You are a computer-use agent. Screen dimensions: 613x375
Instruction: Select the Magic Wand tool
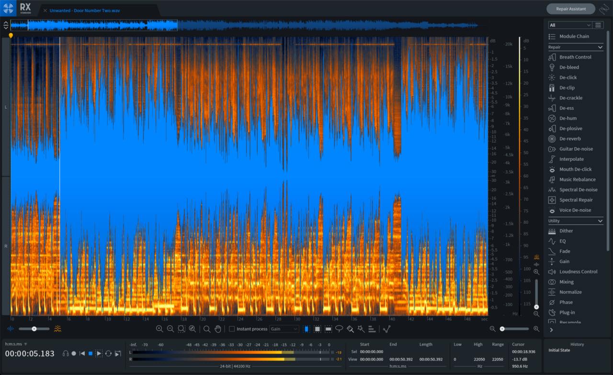[x=361, y=329]
